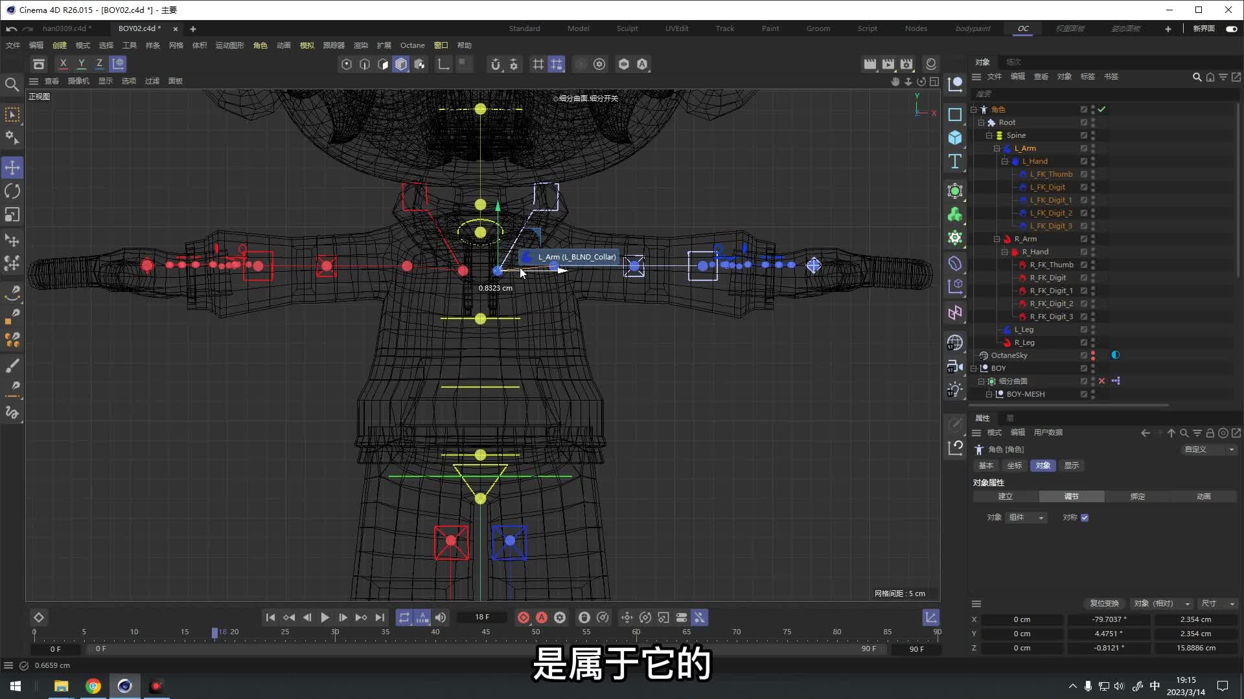Screen dimensions: 1244x699
Task: Toggle red X on subdivision surface object
Action: 1101,381
